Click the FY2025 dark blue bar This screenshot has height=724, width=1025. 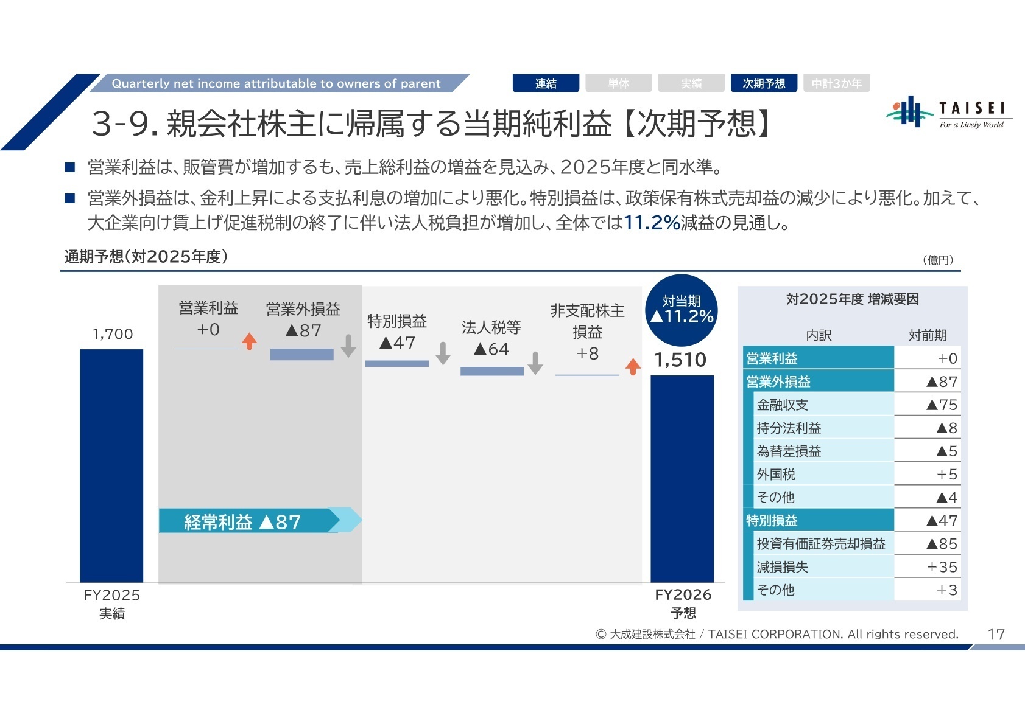point(111,465)
